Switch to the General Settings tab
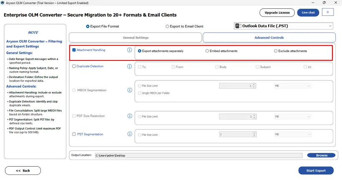Screen dimensions: 342x180 [x=136, y=37]
